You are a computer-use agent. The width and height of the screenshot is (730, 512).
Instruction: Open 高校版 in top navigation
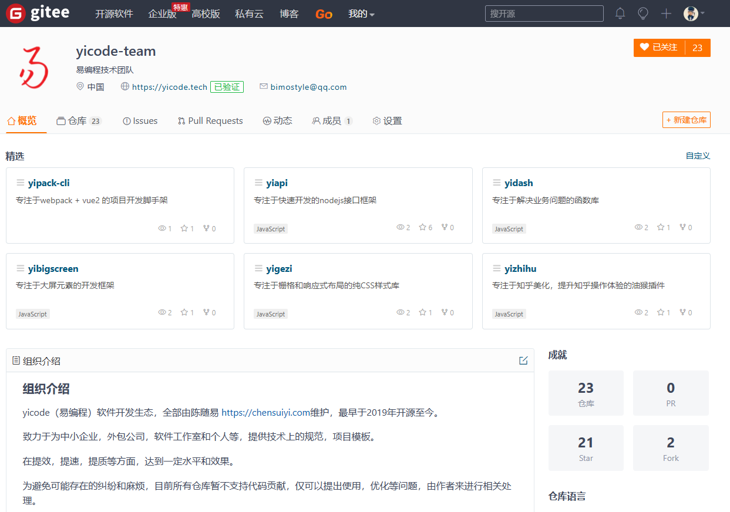pyautogui.click(x=206, y=14)
